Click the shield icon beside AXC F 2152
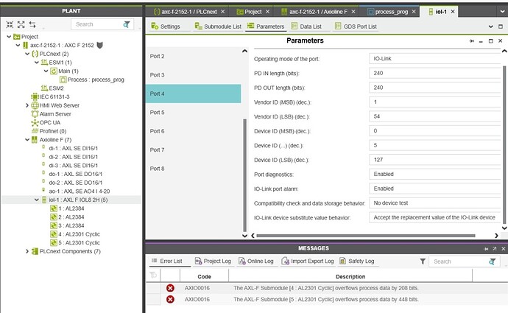508x313 pixels. pyautogui.click(x=100, y=45)
